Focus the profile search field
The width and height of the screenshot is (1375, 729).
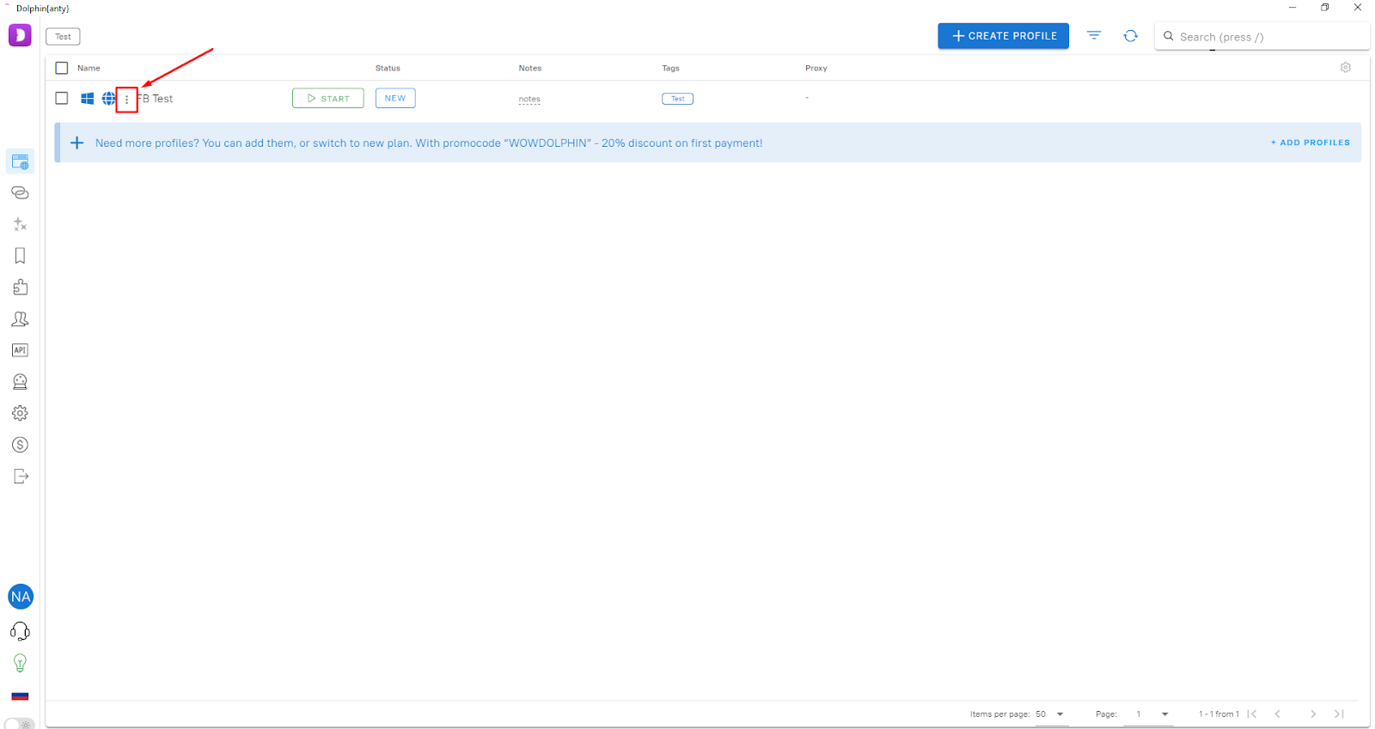click(1262, 37)
